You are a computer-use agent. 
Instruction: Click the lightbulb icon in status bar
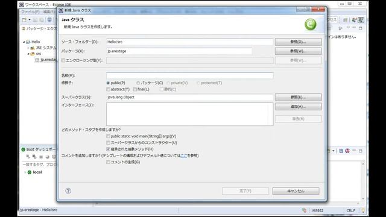click(x=363, y=210)
